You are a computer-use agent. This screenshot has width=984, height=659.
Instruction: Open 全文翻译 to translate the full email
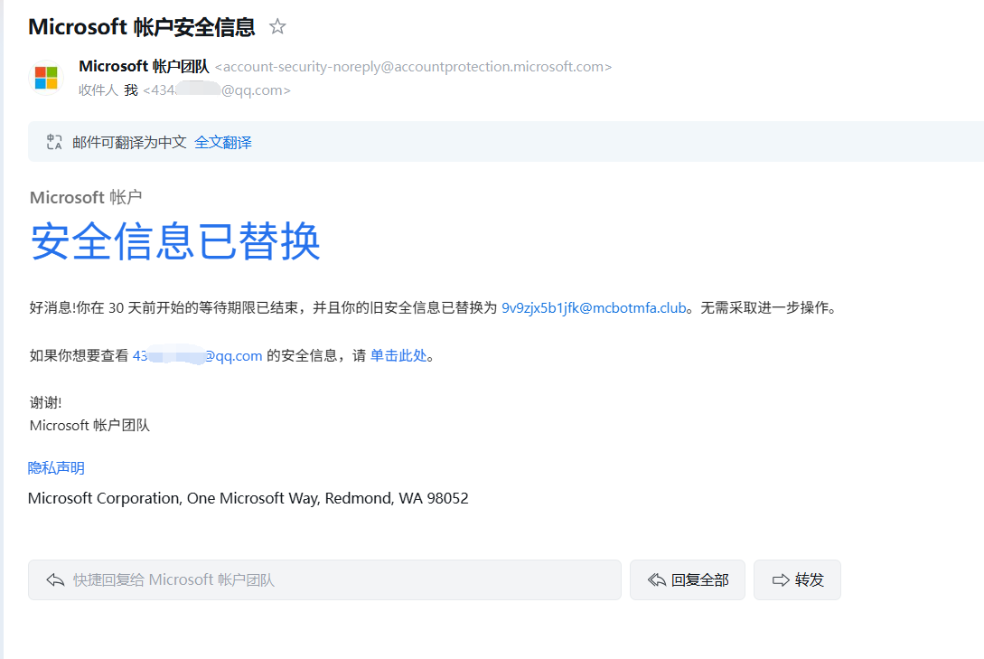click(x=222, y=142)
